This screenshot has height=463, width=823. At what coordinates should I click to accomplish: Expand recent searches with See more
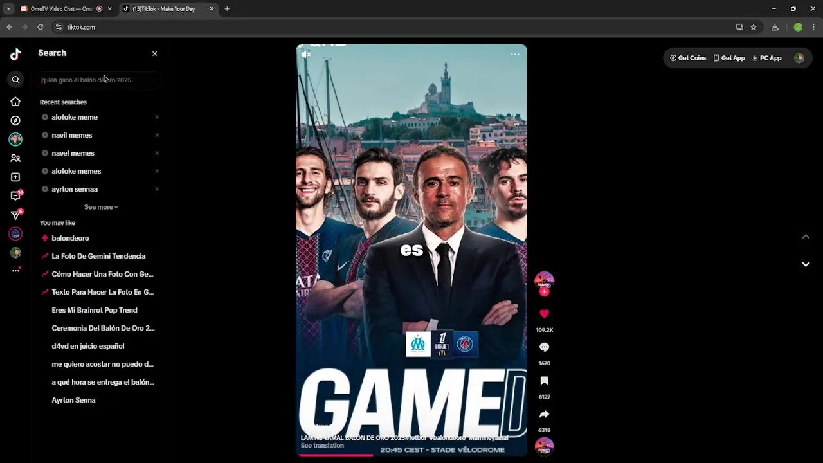[x=101, y=207]
